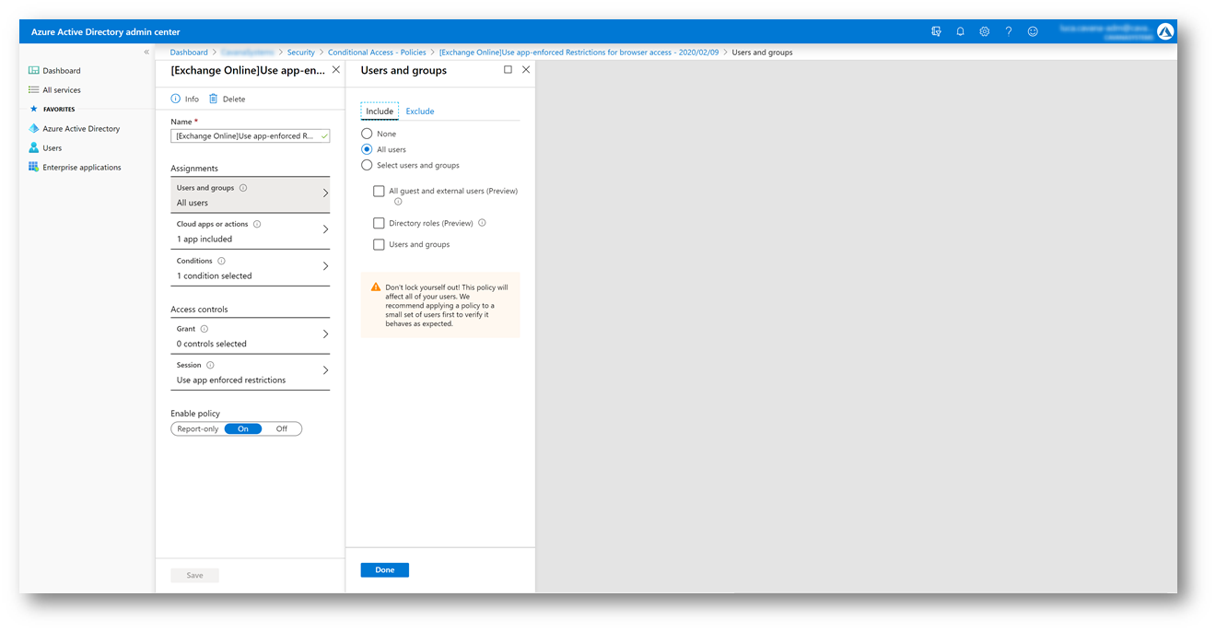Click the '1 app included' text
The image size is (1216, 632).
pyautogui.click(x=205, y=240)
